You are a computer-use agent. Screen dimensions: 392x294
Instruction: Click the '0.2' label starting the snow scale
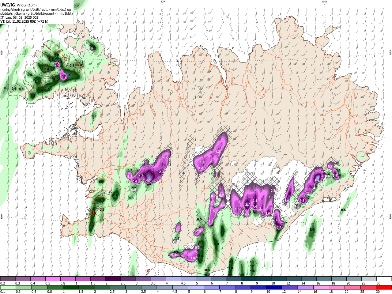point(2,283)
